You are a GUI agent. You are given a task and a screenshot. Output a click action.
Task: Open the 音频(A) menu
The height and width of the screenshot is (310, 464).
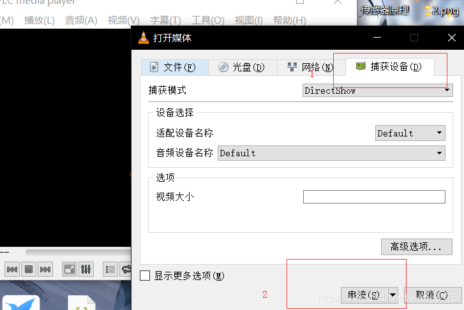[81, 20]
